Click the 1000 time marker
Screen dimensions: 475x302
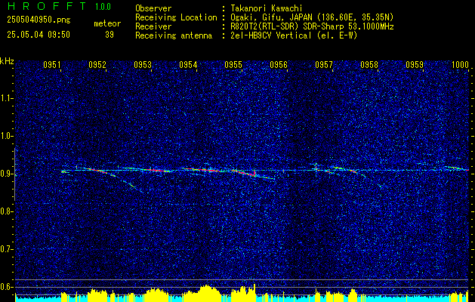[x=460, y=64]
